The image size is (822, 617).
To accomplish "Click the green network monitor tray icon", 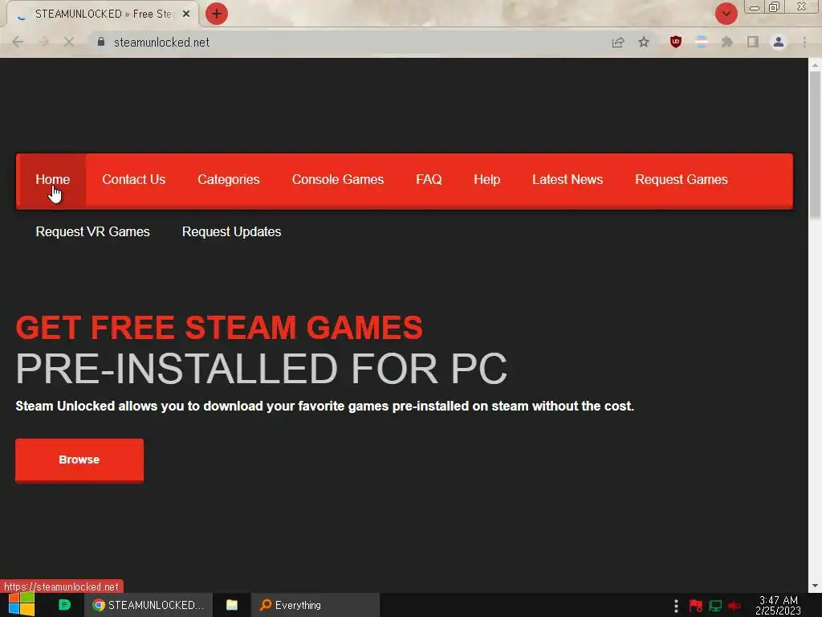I will [715, 606].
